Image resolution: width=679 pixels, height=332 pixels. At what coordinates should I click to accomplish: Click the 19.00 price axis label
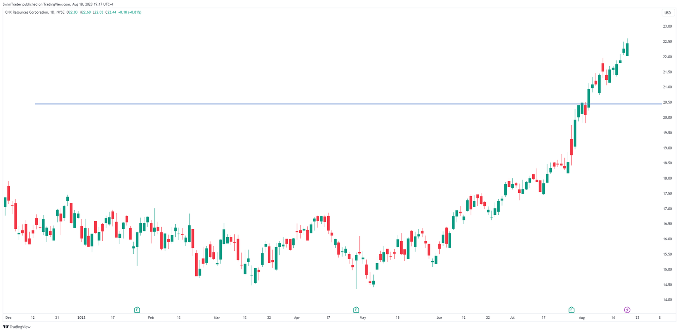coord(668,148)
